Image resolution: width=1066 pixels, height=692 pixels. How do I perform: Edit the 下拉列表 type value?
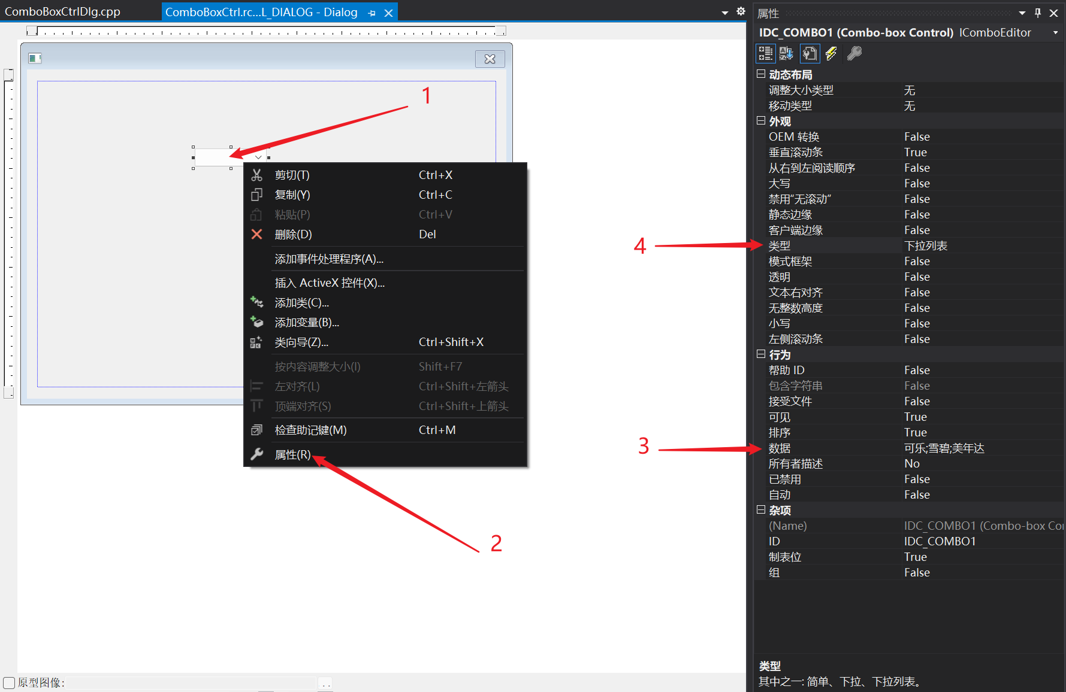(x=983, y=245)
